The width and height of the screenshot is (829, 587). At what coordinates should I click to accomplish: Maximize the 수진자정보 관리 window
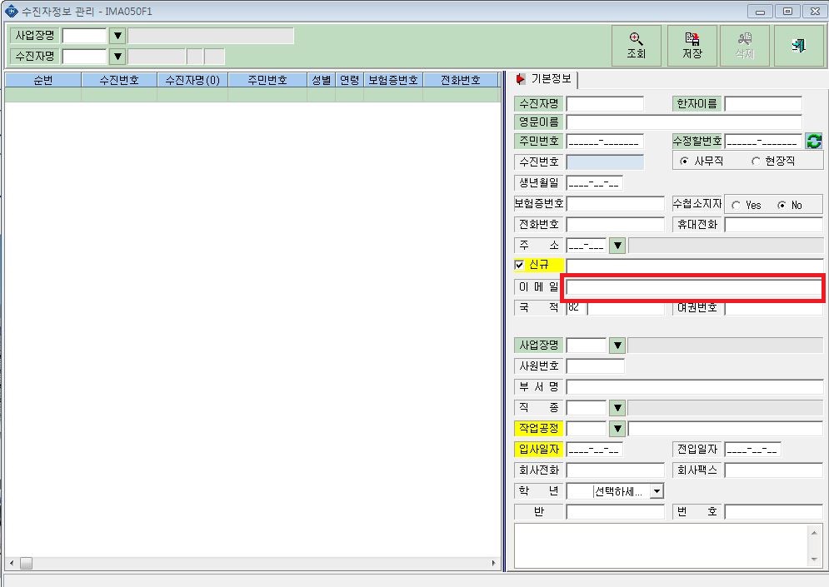pyautogui.click(x=787, y=11)
